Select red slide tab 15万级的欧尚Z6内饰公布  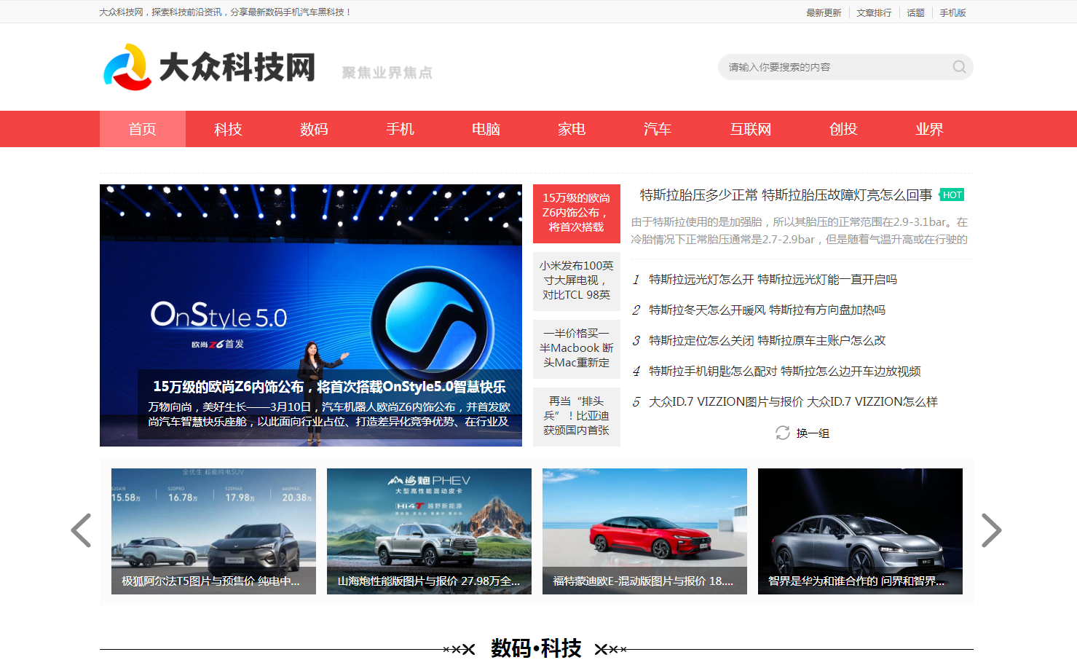coord(577,213)
